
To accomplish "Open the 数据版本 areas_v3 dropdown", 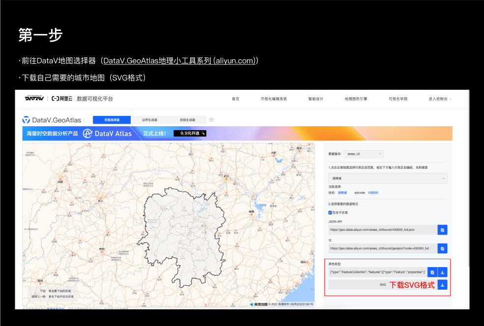I will (x=364, y=154).
